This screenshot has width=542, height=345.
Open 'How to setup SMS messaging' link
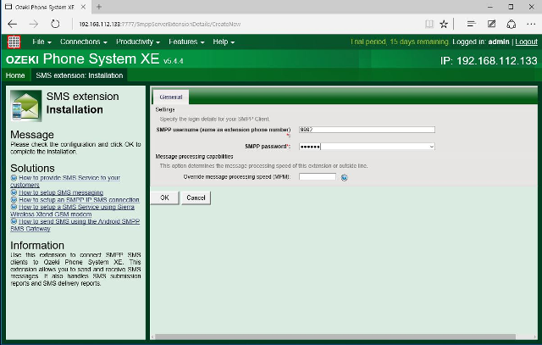pyautogui.click(x=61, y=192)
